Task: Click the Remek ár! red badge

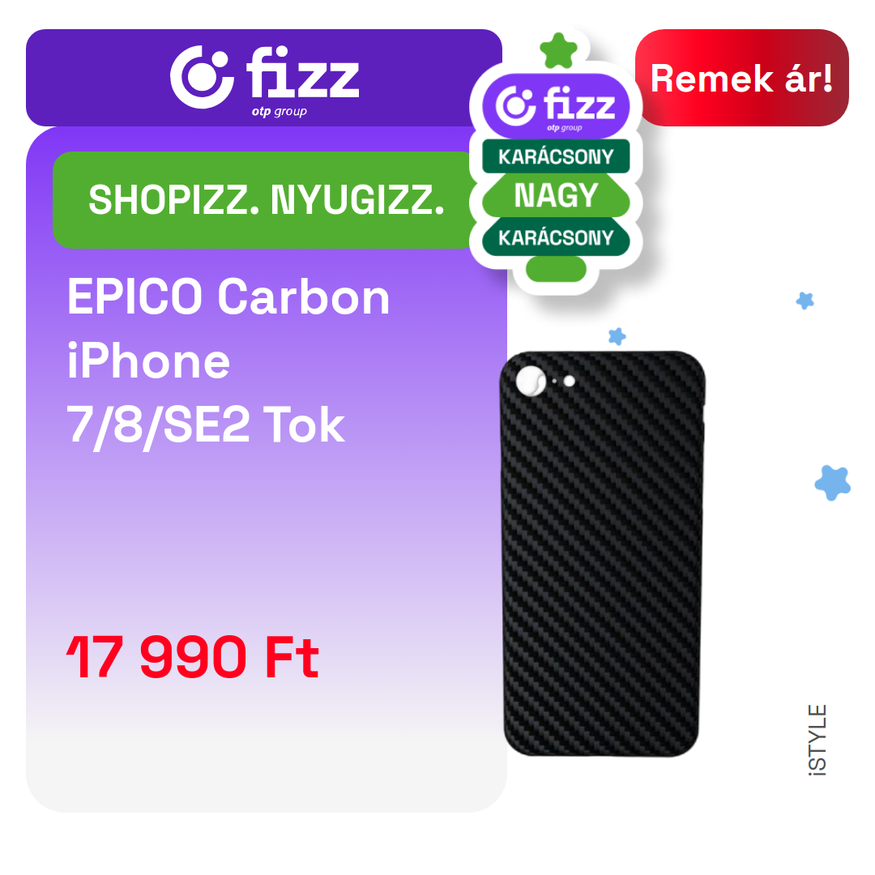Action: (741, 78)
